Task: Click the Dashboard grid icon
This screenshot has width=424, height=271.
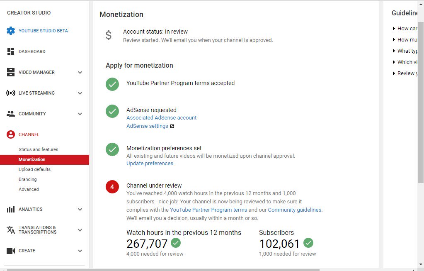Action: pos(10,51)
